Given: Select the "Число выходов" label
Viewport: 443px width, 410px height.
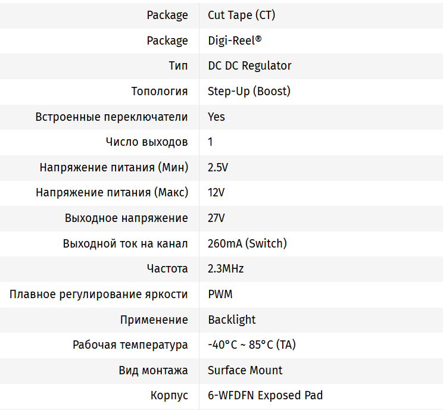Looking at the screenshot, I should [x=147, y=142].
